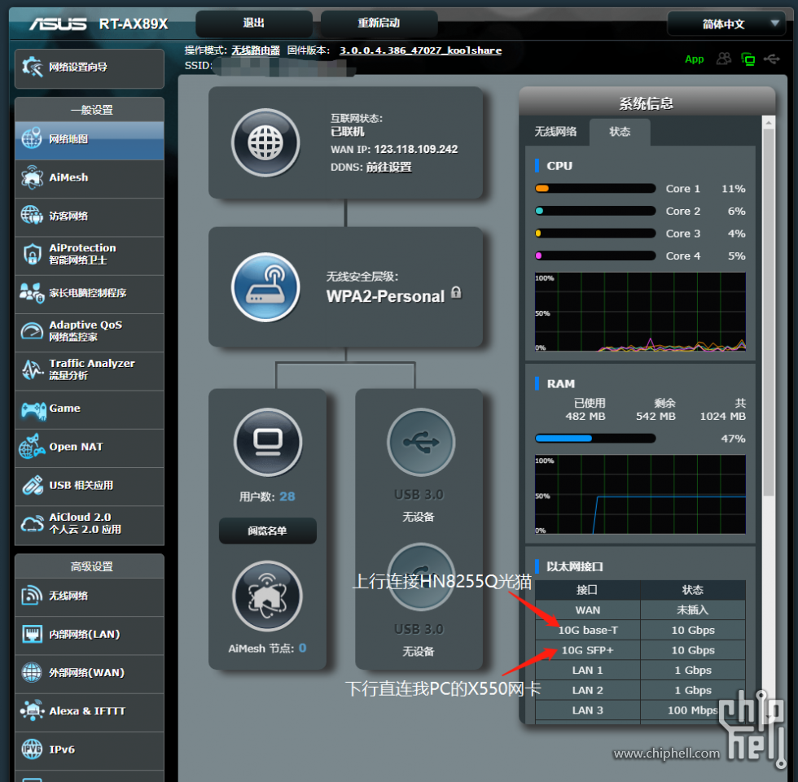
Task: Click the 用户数 count 28
Action: coord(287,496)
